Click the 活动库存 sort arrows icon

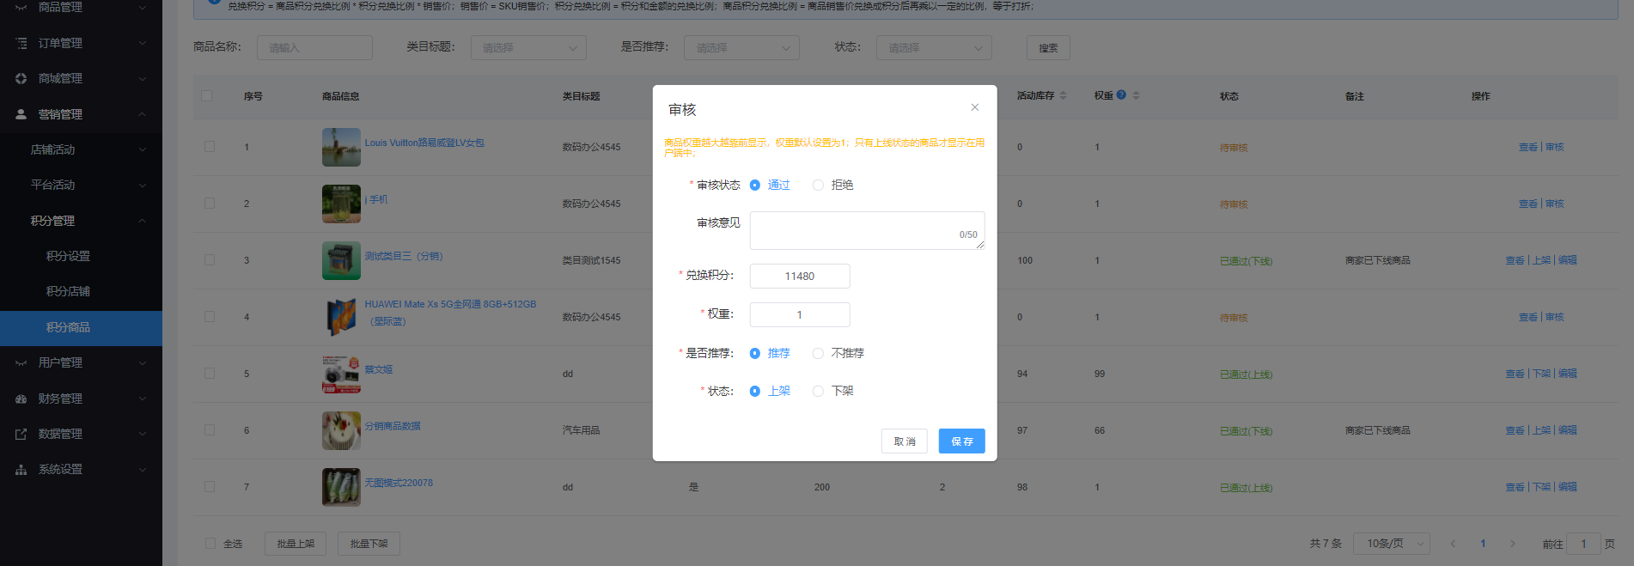(x=1064, y=95)
